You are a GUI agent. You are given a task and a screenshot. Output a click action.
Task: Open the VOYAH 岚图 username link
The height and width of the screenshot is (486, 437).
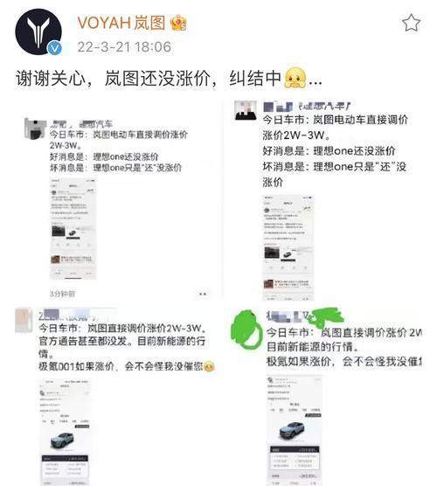pyautogui.click(x=121, y=23)
